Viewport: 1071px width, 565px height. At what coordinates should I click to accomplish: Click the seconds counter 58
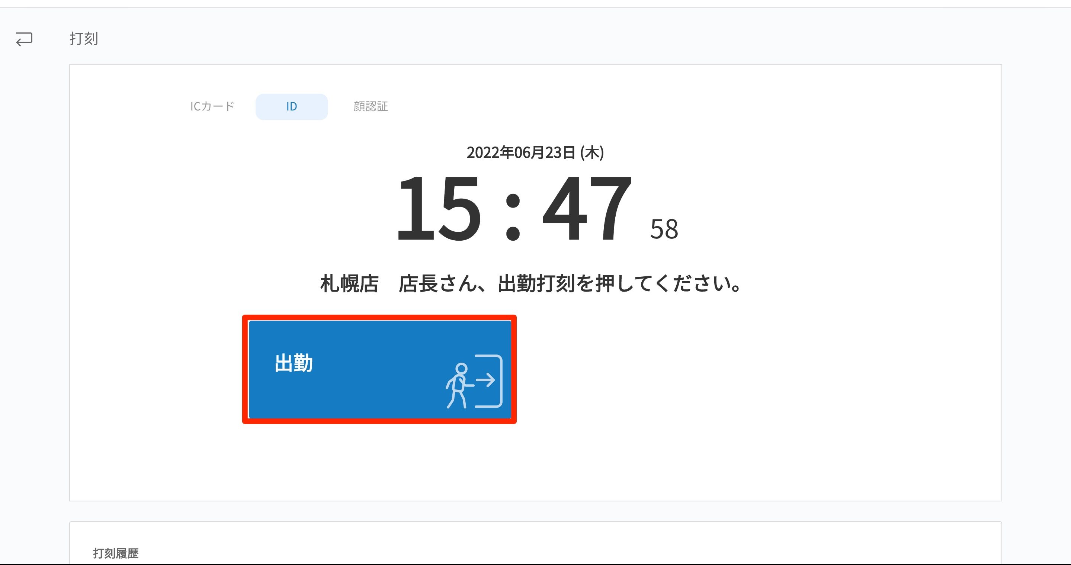(x=664, y=229)
